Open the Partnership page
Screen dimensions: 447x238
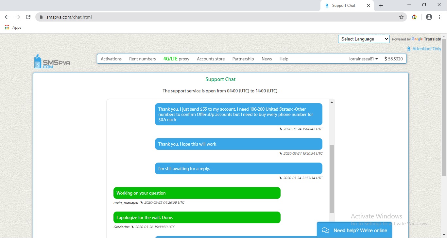[243, 59]
